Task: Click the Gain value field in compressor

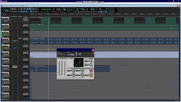Action: pyautogui.click(x=87, y=71)
